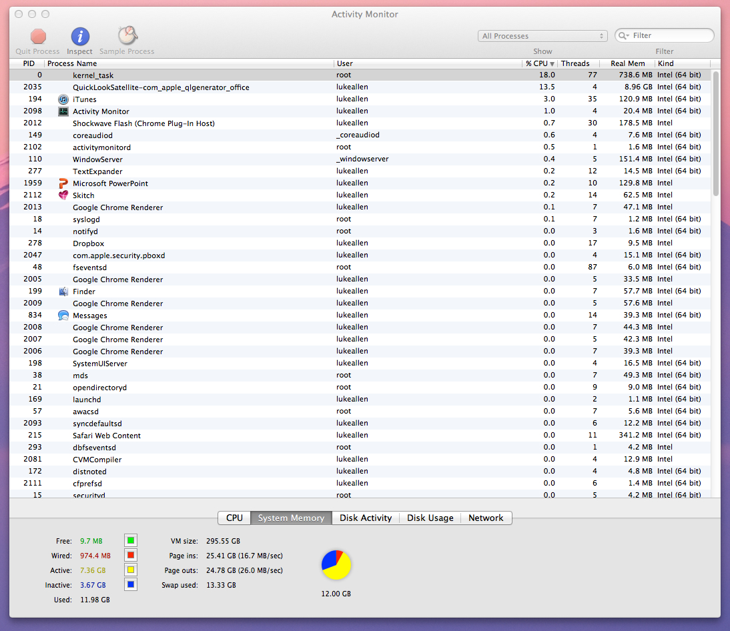730x631 pixels.
Task: Click the Filter search field
Action: pyautogui.click(x=665, y=36)
